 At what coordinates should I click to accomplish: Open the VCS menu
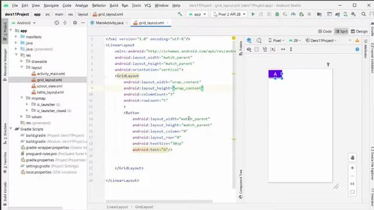click(x=148, y=5)
